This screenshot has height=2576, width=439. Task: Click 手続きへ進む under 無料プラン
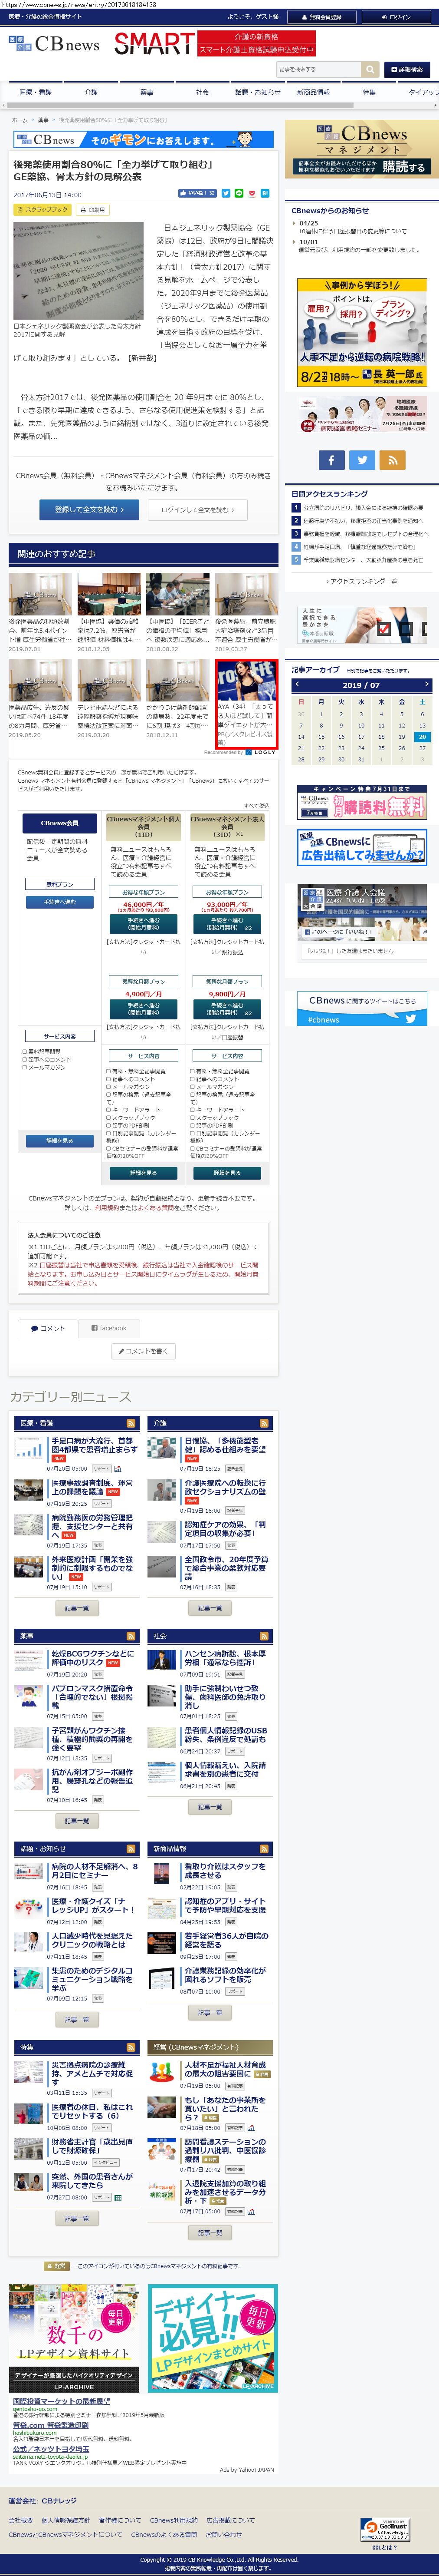[x=60, y=902]
